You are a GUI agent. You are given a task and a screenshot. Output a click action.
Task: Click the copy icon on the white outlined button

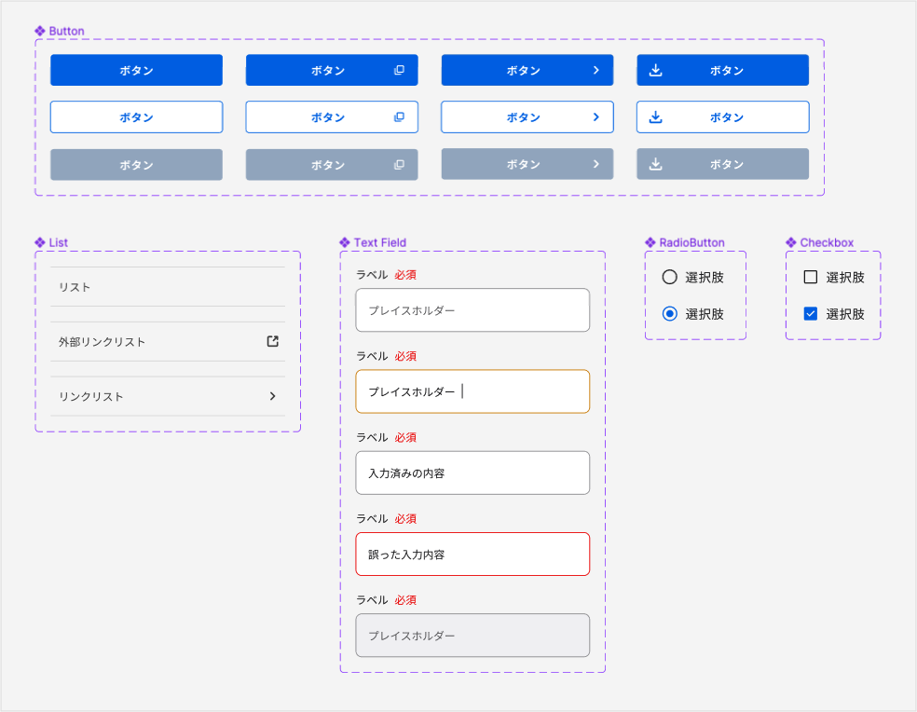pyautogui.click(x=399, y=117)
